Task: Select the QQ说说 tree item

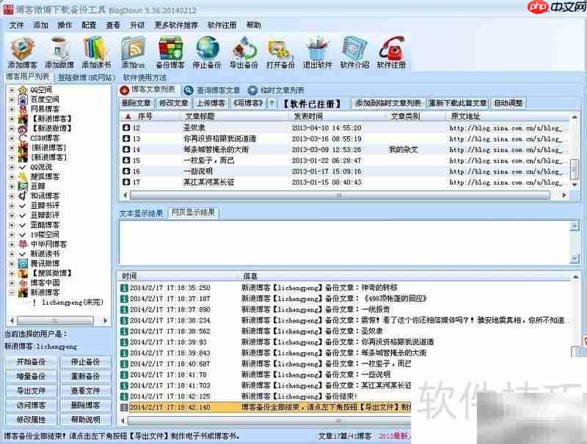Action: click(41, 167)
